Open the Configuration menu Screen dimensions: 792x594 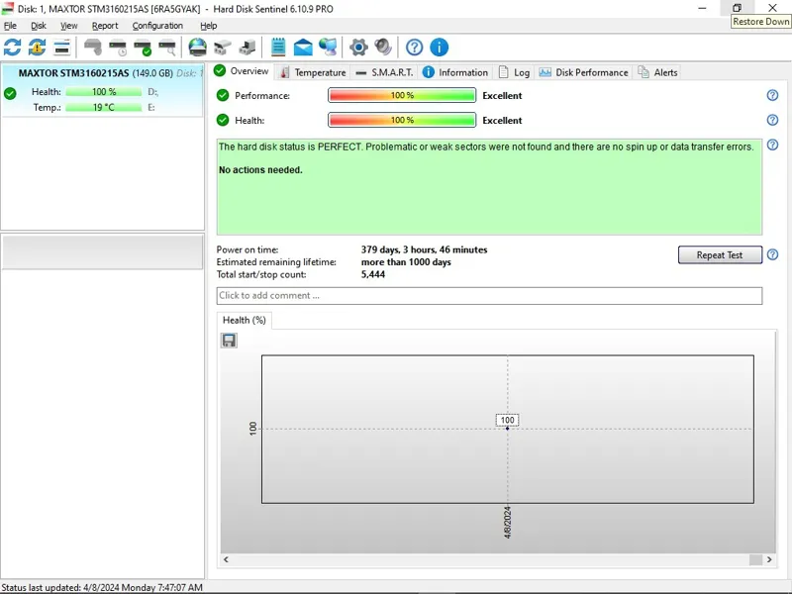[157, 26]
